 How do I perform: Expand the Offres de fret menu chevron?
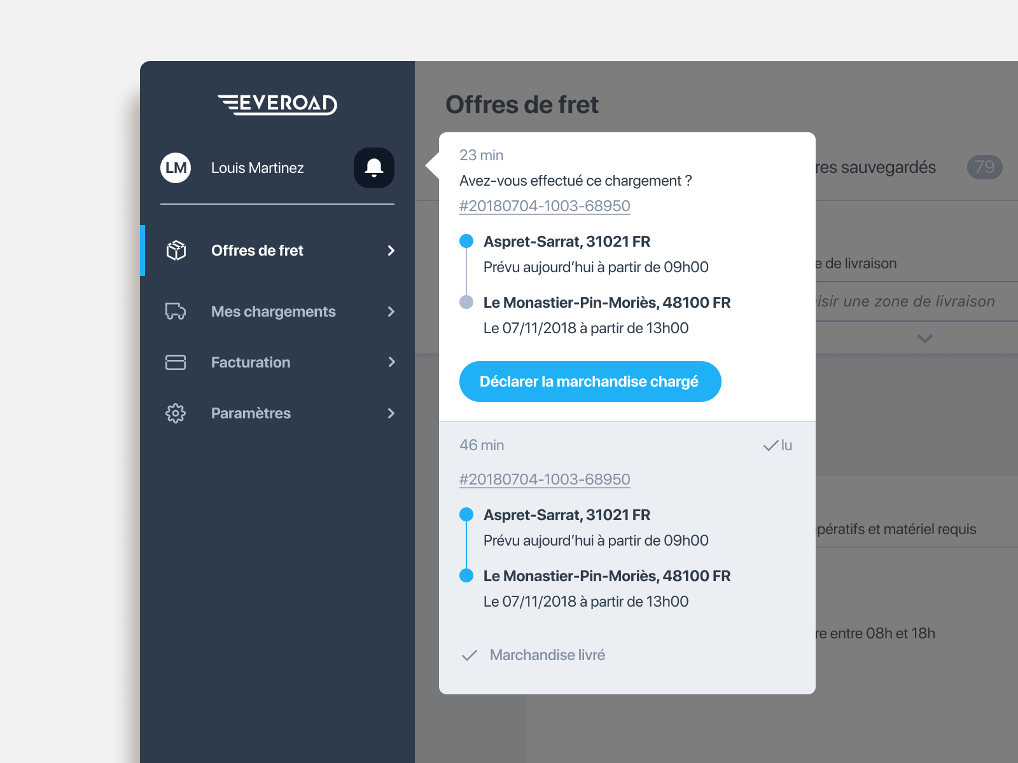[390, 251]
